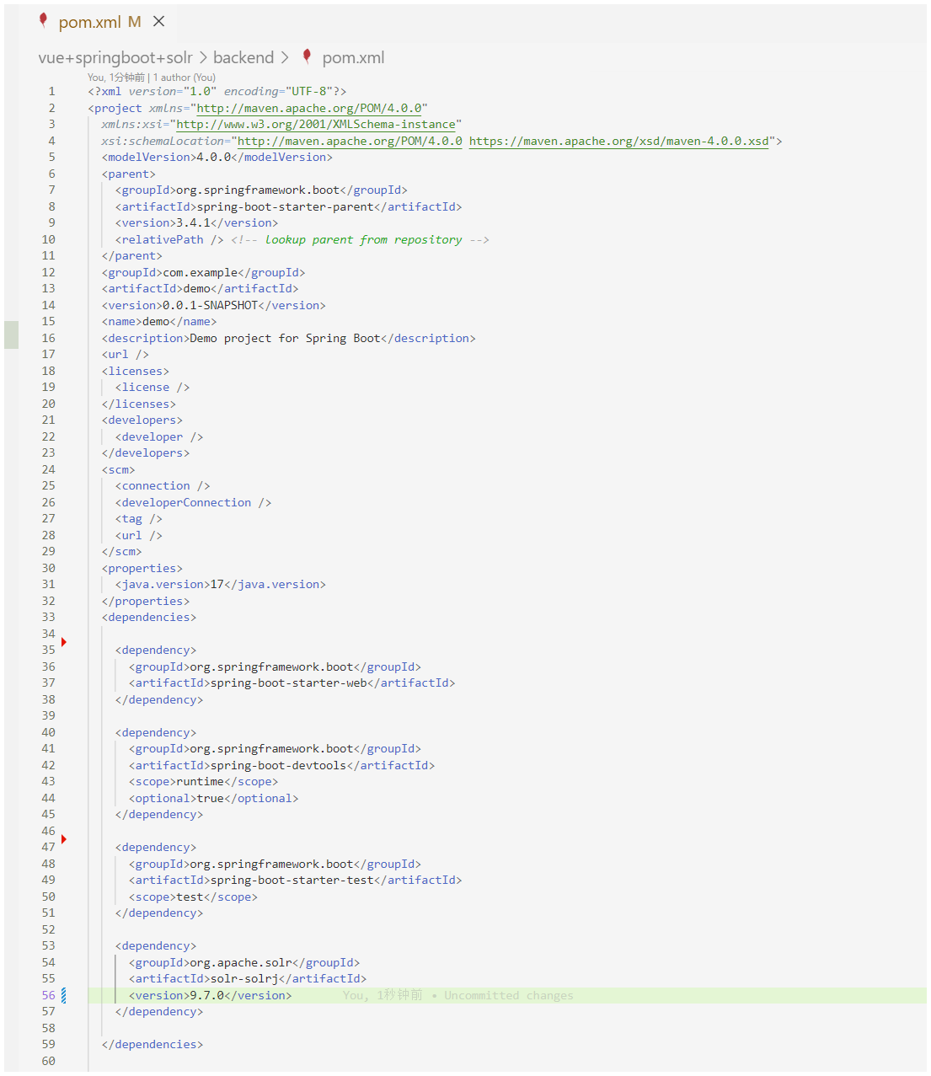Screen dimensions: 931x1076
Task: Open the w3.org XMLSchema-instance link
Action: pyautogui.click(x=315, y=124)
